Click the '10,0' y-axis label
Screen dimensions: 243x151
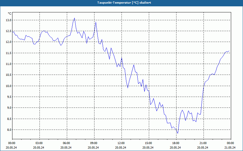pos(9,86)
